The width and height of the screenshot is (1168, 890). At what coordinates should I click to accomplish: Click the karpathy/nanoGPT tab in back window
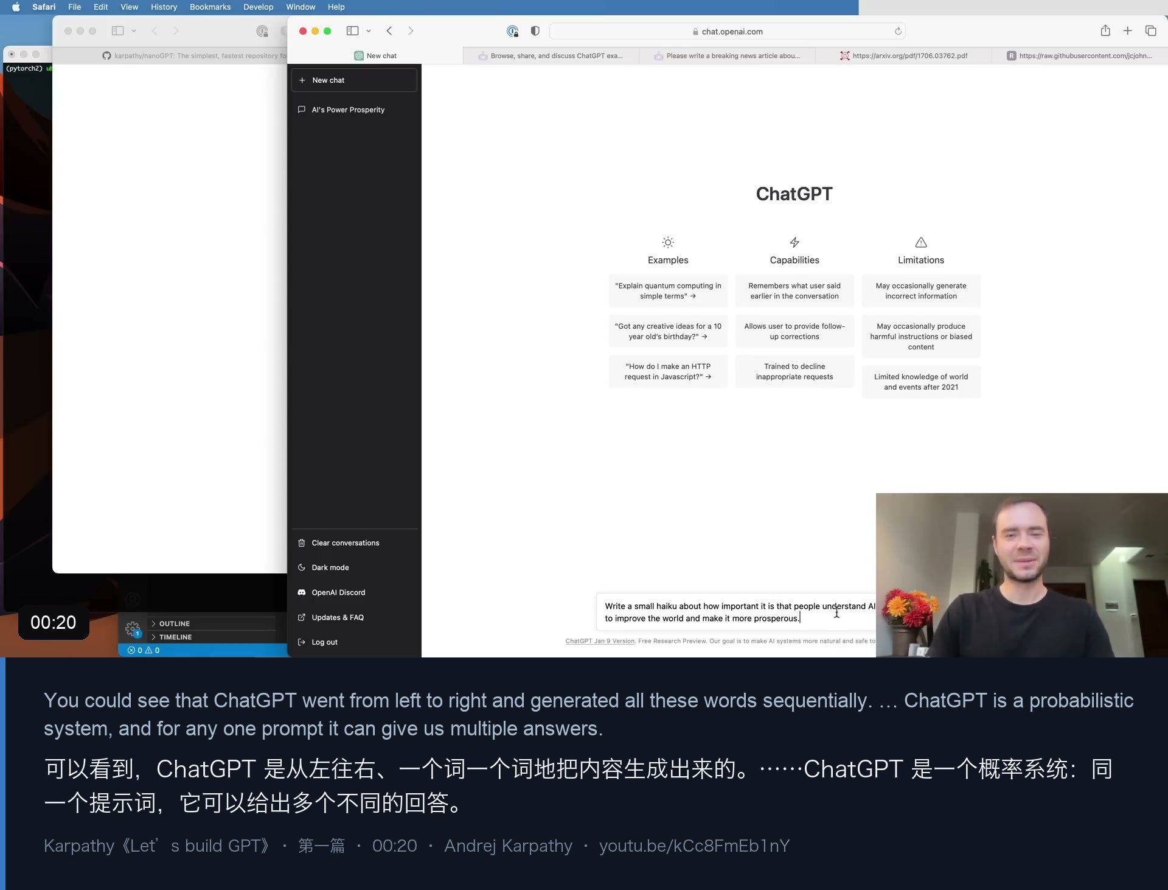[195, 56]
